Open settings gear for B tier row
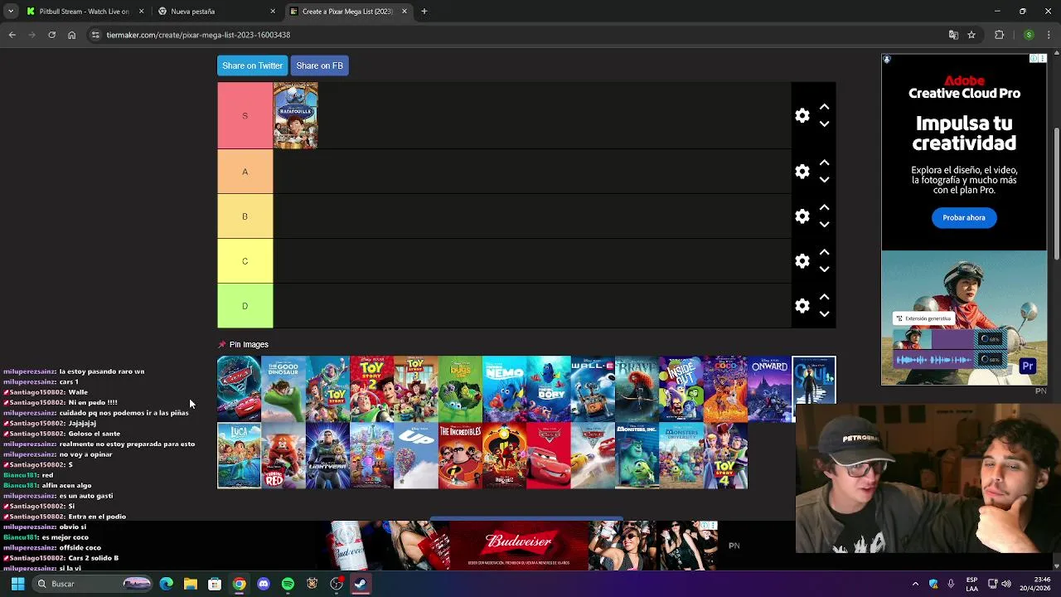This screenshot has width=1061, height=597. coord(802,216)
